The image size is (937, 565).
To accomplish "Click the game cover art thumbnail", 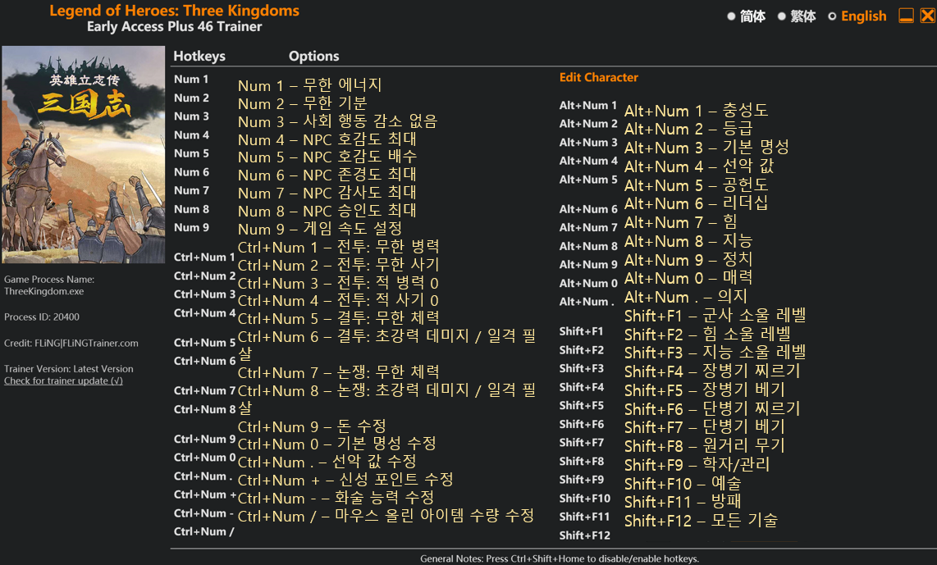I will tap(83, 155).
